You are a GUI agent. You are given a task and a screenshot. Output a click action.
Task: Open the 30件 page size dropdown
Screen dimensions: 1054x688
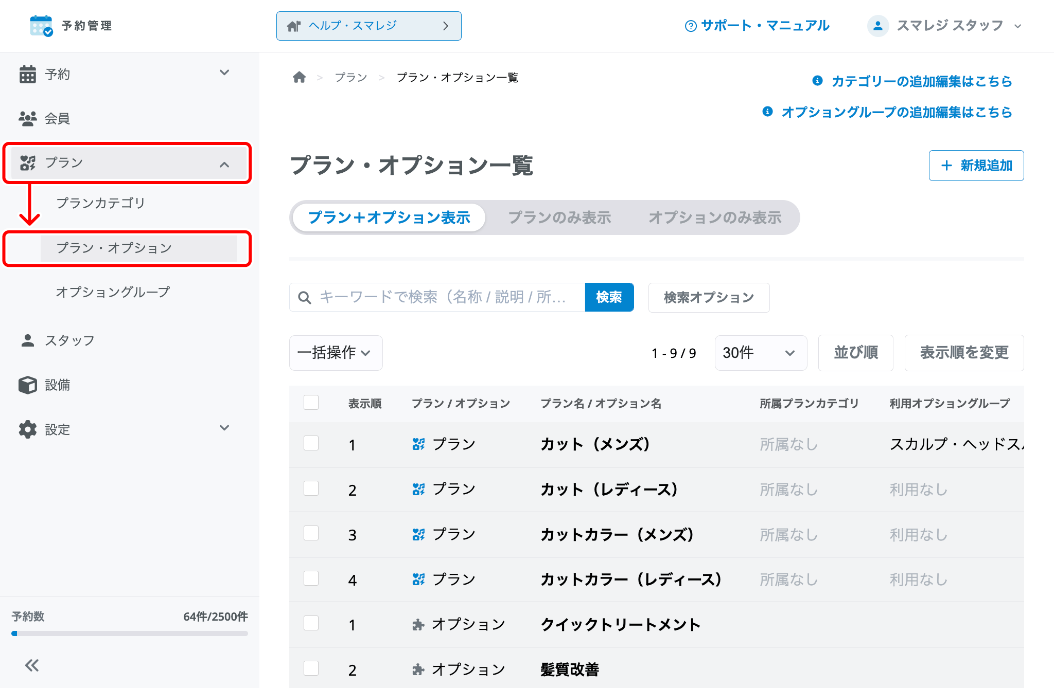[761, 353]
